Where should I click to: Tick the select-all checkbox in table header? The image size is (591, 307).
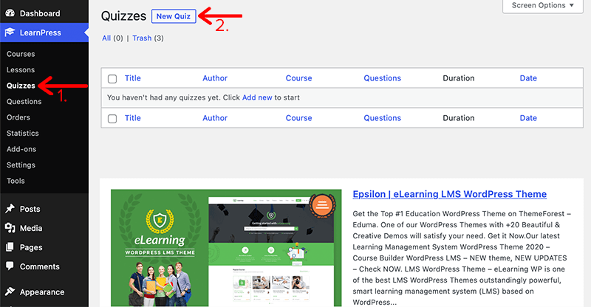pyautogui.click(x=112, y=79)
